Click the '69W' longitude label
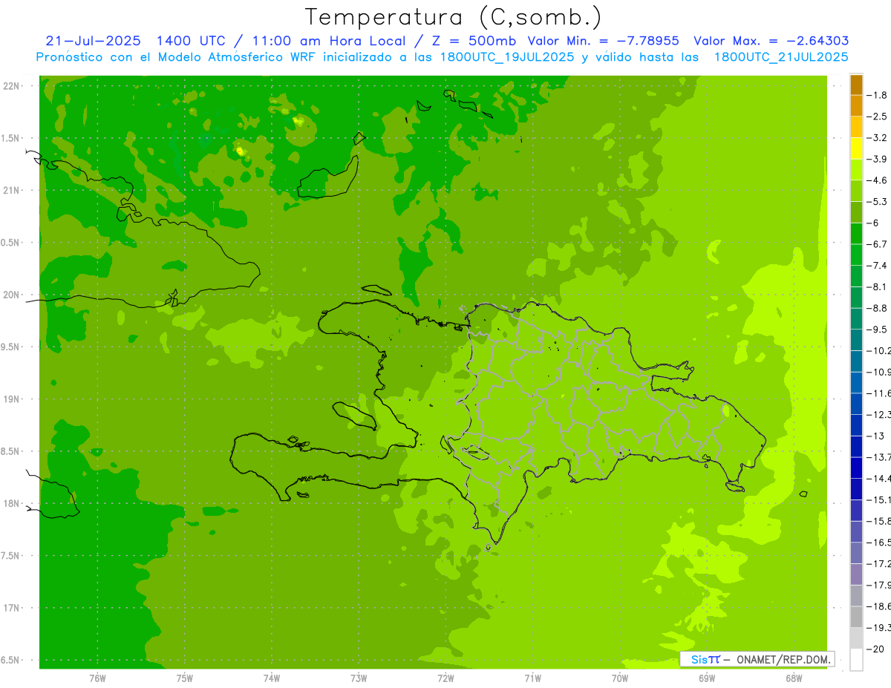This screenshot has height=688, width=891. (x=707, y=678)
